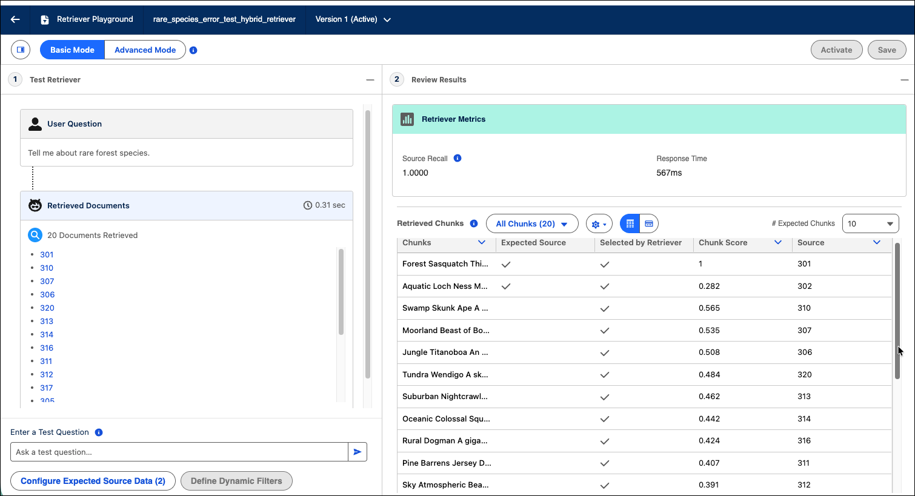
Task: Select the table grid view toggle
Action: coord(630,223)
